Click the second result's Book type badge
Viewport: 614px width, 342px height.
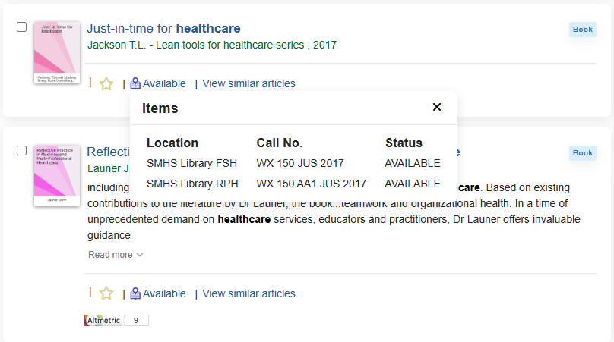(583, 153)
